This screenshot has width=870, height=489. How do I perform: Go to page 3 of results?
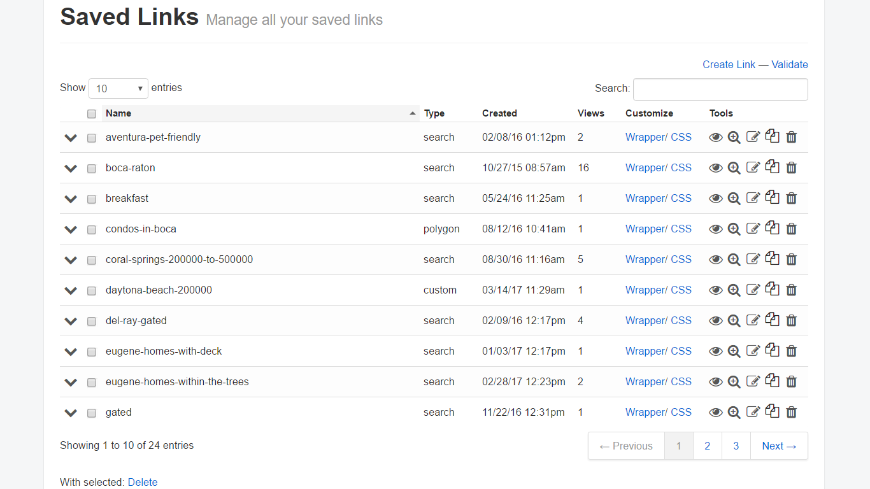(x=736, y=446)
